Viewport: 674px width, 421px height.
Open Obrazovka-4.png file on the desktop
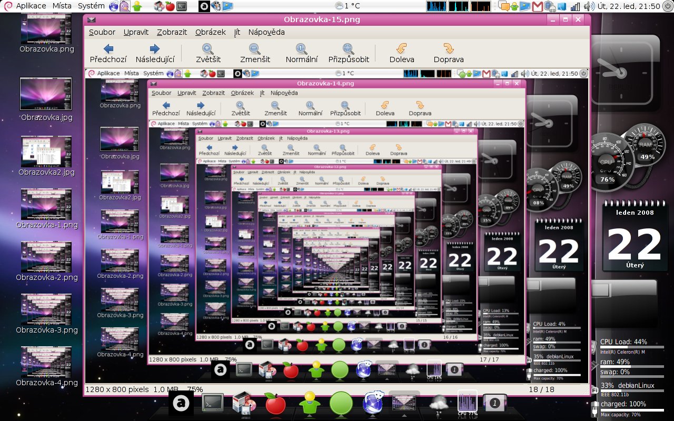pyautogui.click(x=46, y=367)
